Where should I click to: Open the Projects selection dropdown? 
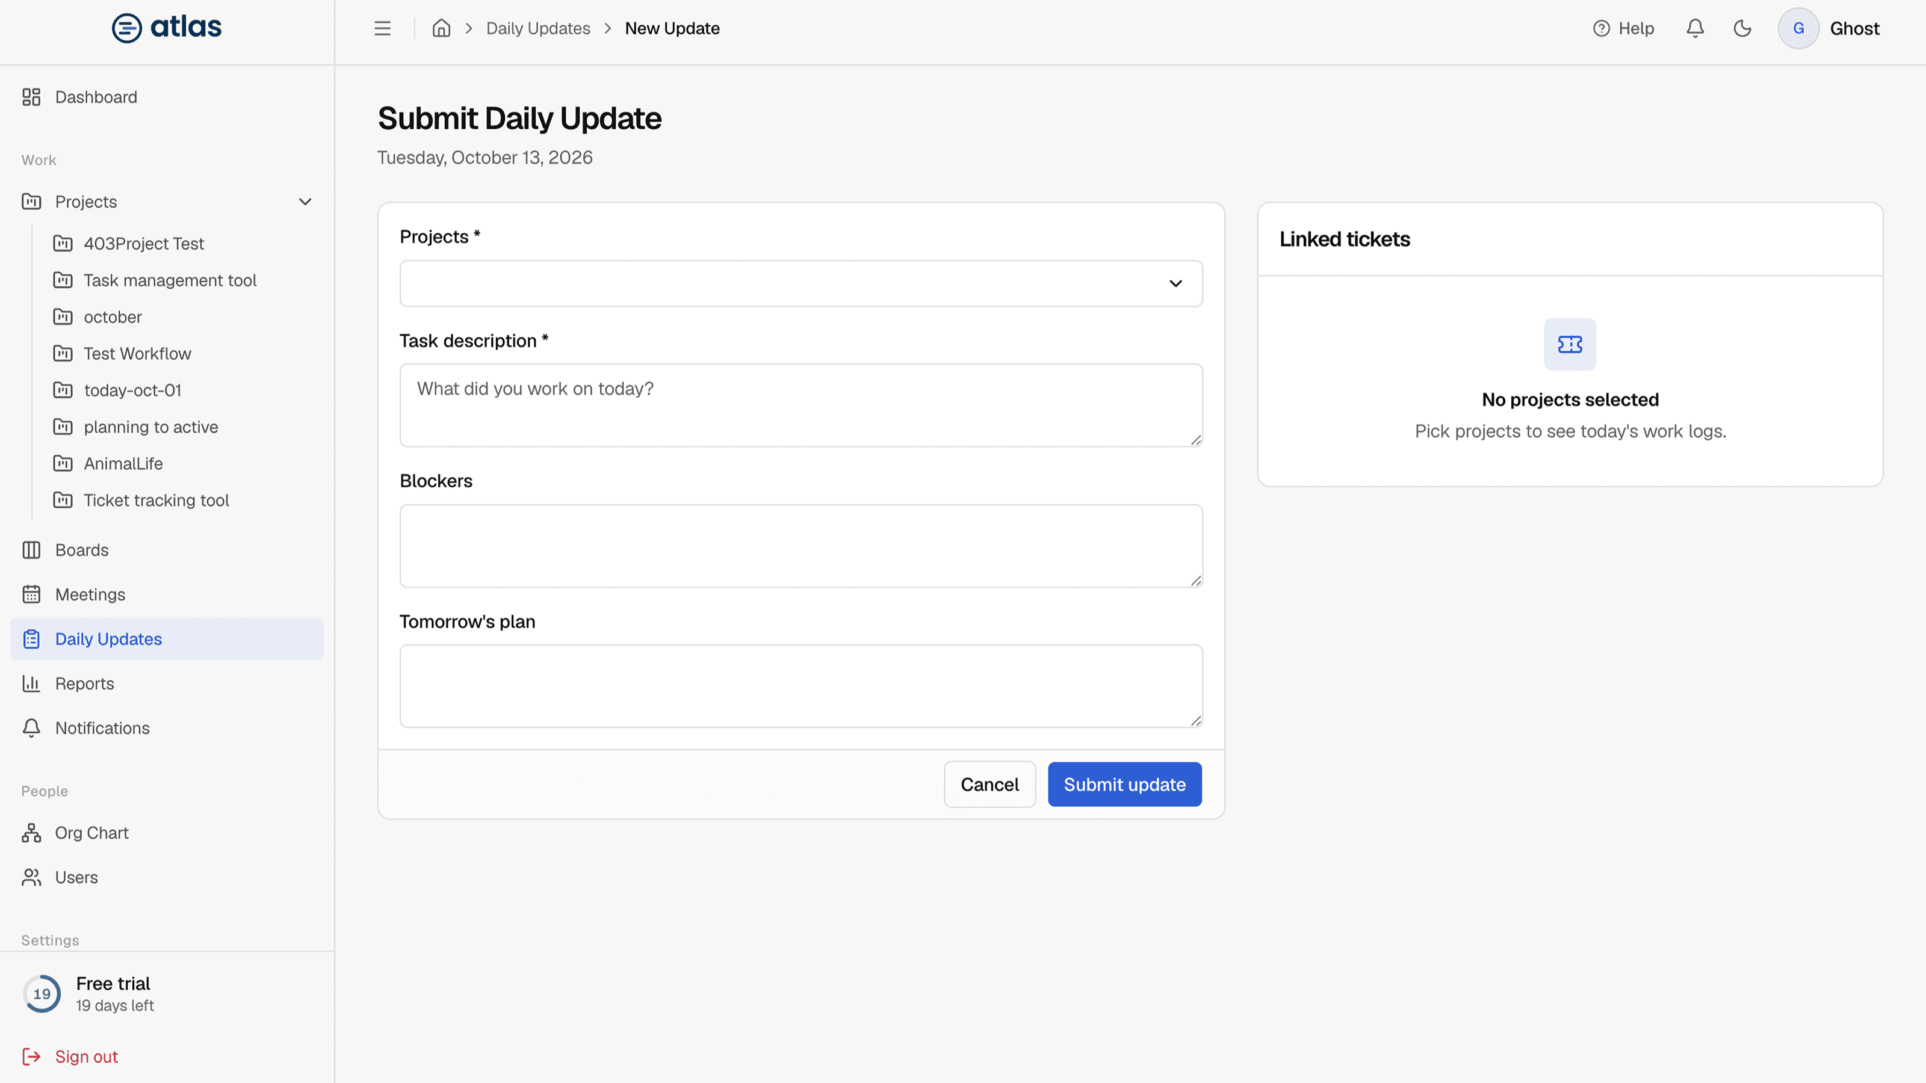800,283
